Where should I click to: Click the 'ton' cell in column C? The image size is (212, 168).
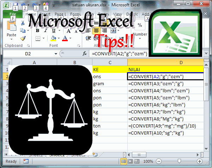tap(110, 126)
